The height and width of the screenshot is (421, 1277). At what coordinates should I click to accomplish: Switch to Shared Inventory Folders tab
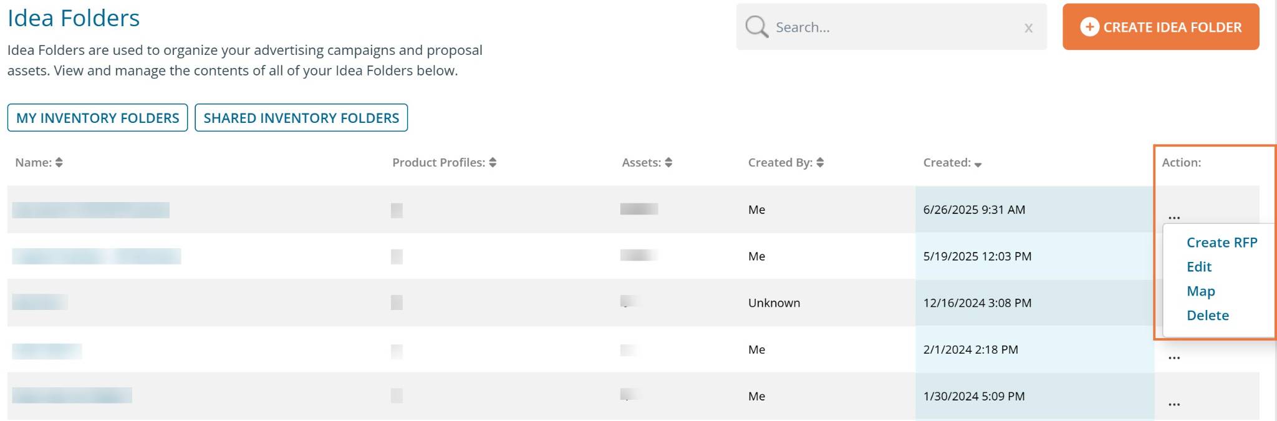tap(301, 118)
